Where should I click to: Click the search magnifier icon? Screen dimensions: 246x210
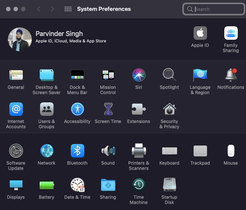pyautogui.click(x=190, y=9)
